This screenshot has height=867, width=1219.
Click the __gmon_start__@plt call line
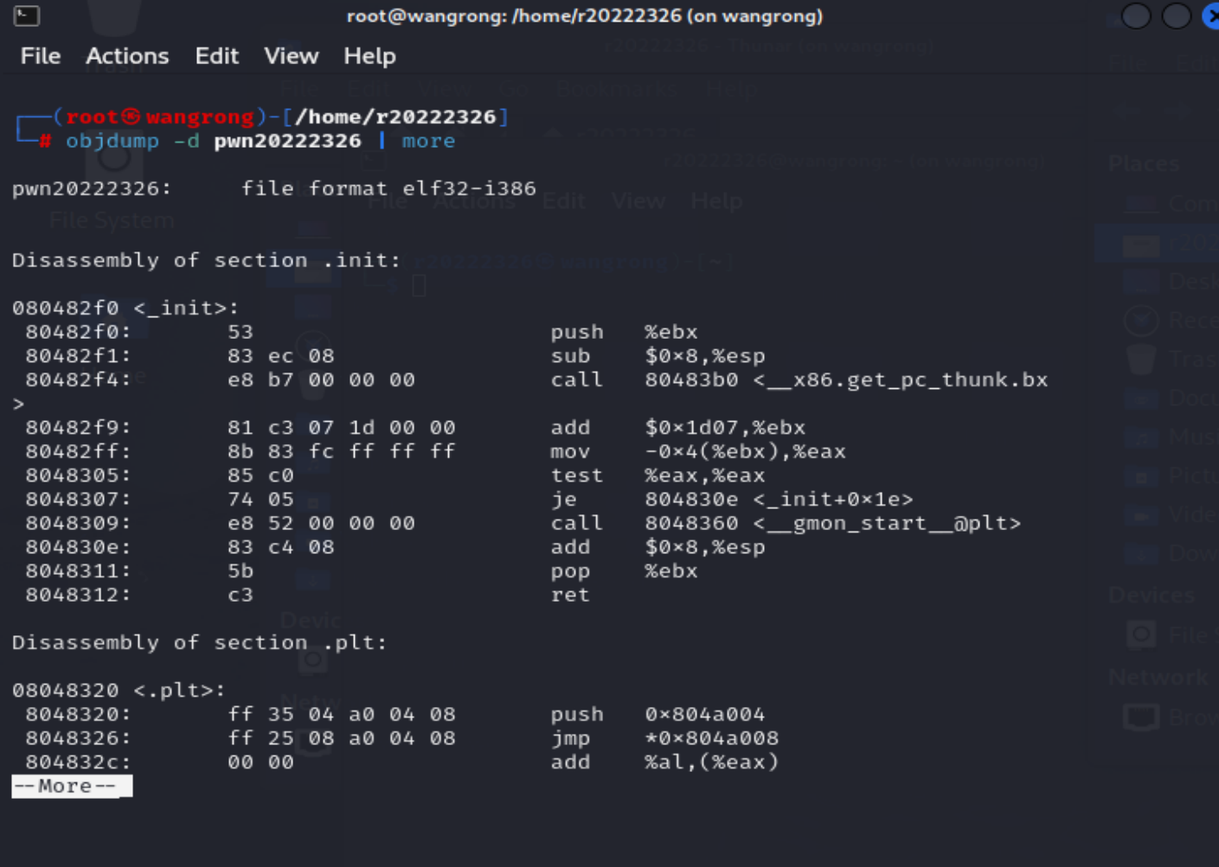[x=523, y=523]
